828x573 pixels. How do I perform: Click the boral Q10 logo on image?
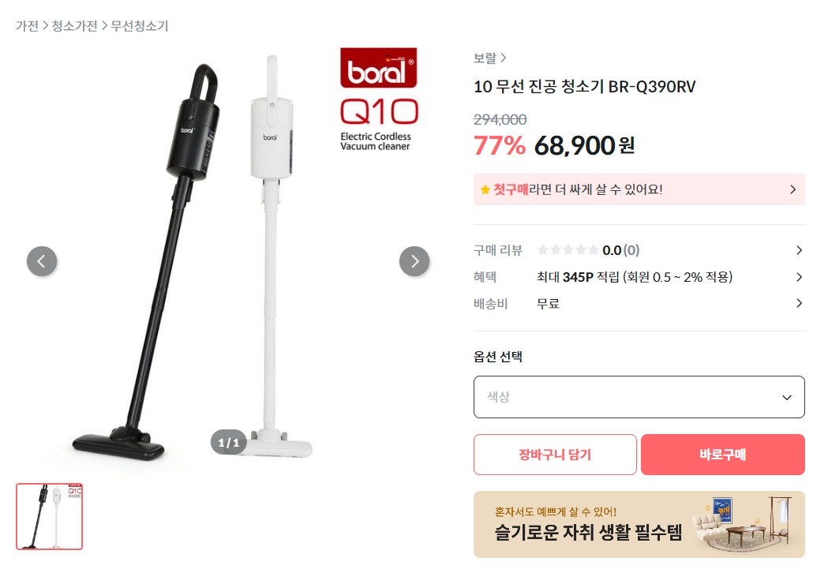click(x=379, y=99)
